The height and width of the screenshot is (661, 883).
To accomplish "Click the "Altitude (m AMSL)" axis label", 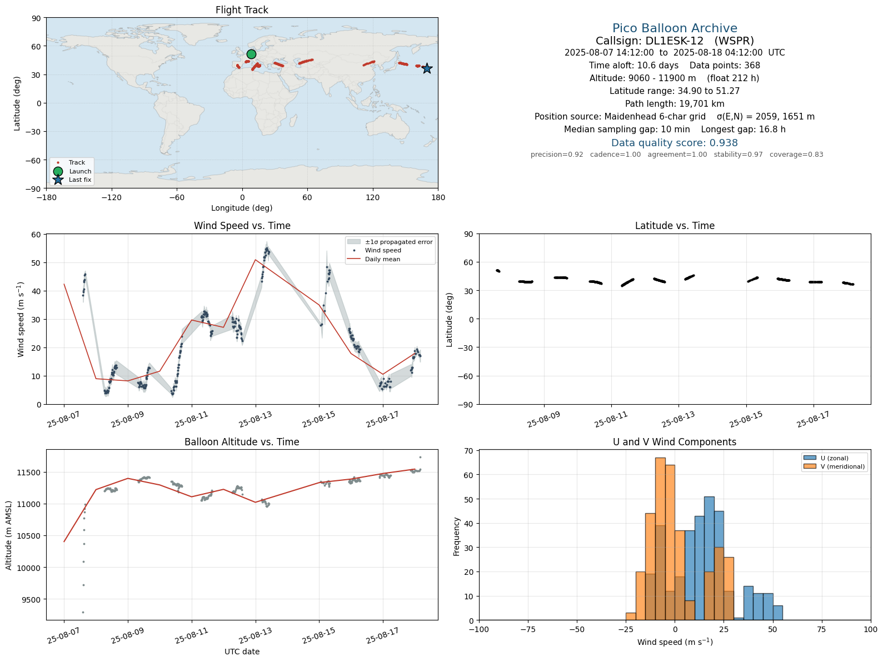I will [9, 535].
